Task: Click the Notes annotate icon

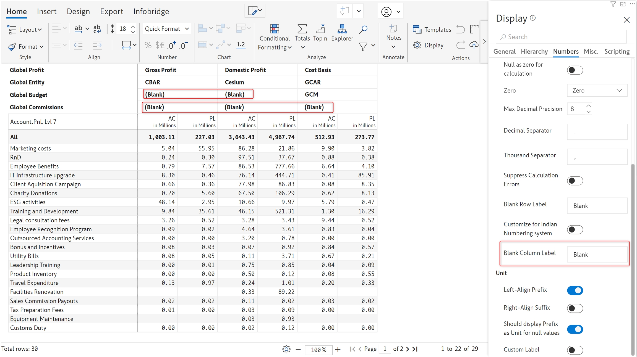Action: click(393, 29)
